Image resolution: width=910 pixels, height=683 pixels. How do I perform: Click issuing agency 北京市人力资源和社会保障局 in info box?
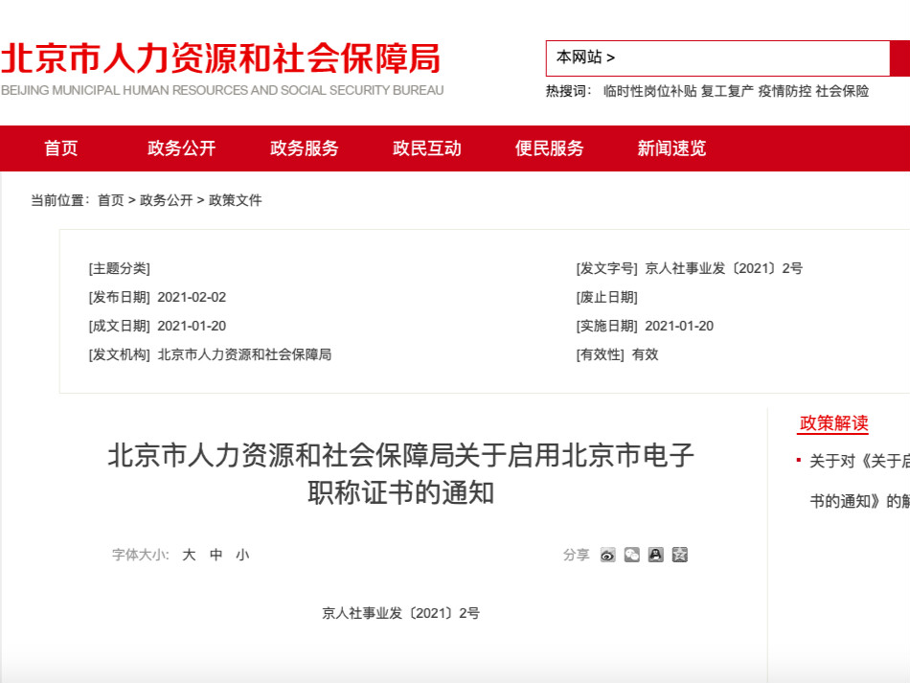[x=244, y=354]
